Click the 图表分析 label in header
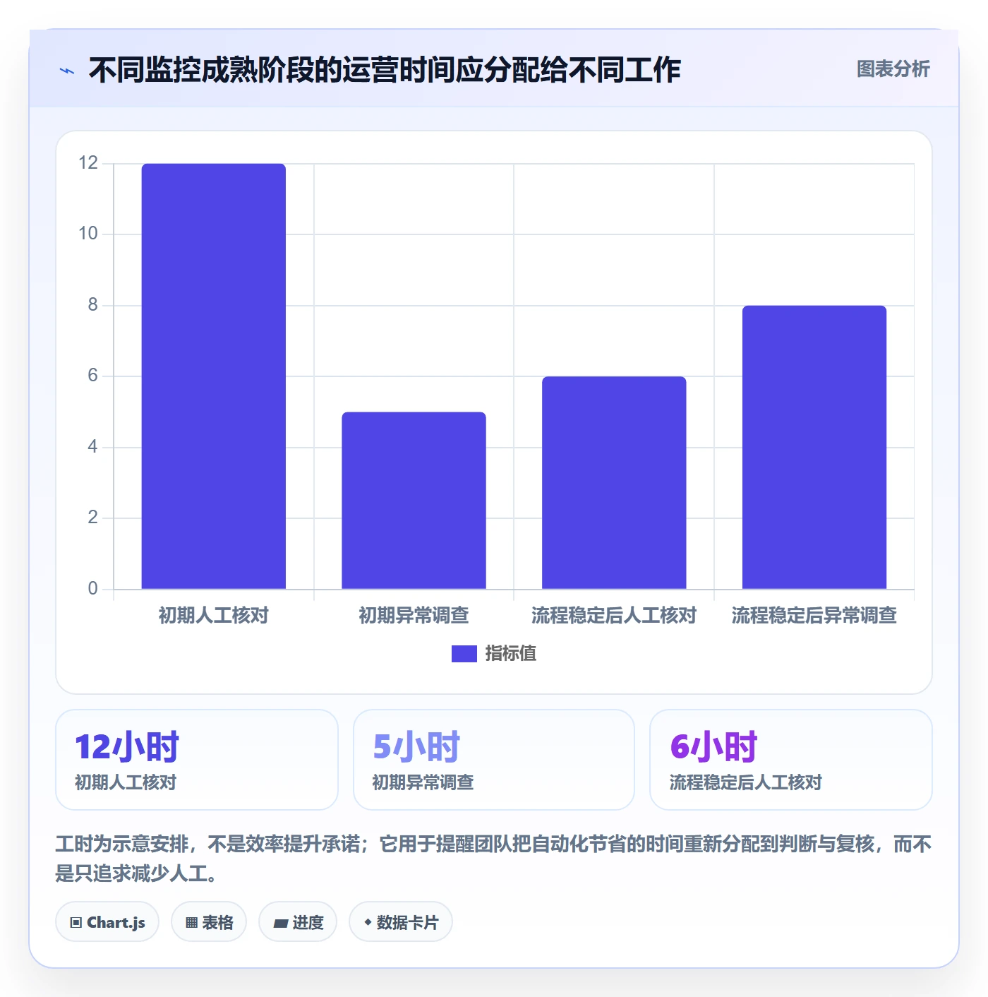 [893, 69]
